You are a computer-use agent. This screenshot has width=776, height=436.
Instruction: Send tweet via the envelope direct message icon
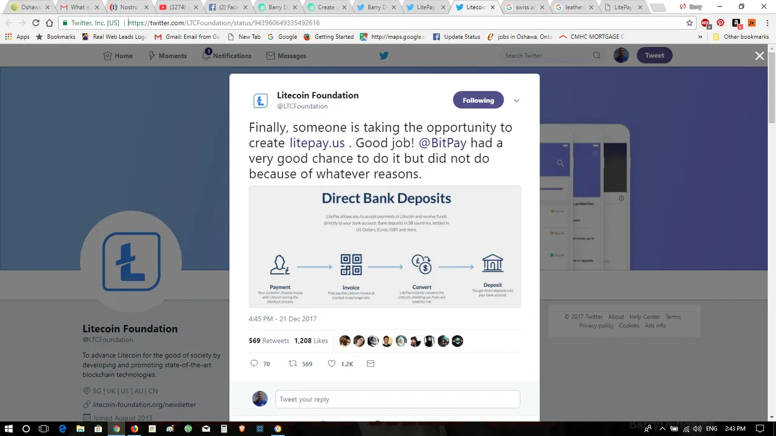[370, 364]
